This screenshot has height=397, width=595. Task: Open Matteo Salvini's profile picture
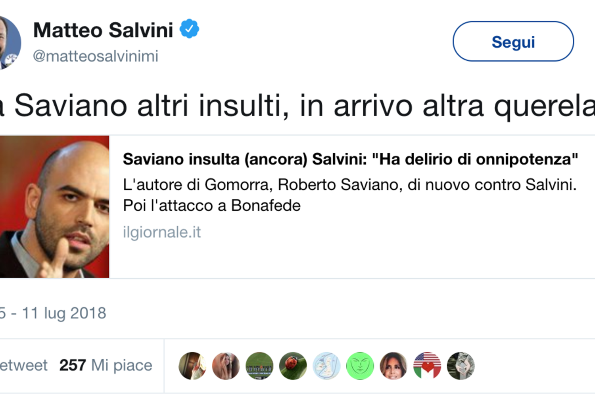9,43
